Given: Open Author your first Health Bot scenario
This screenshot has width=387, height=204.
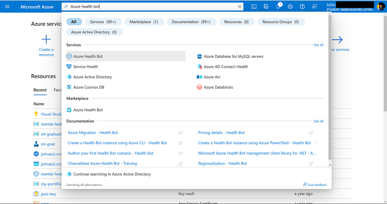Looking at the screenshot, I should [111, 153].
